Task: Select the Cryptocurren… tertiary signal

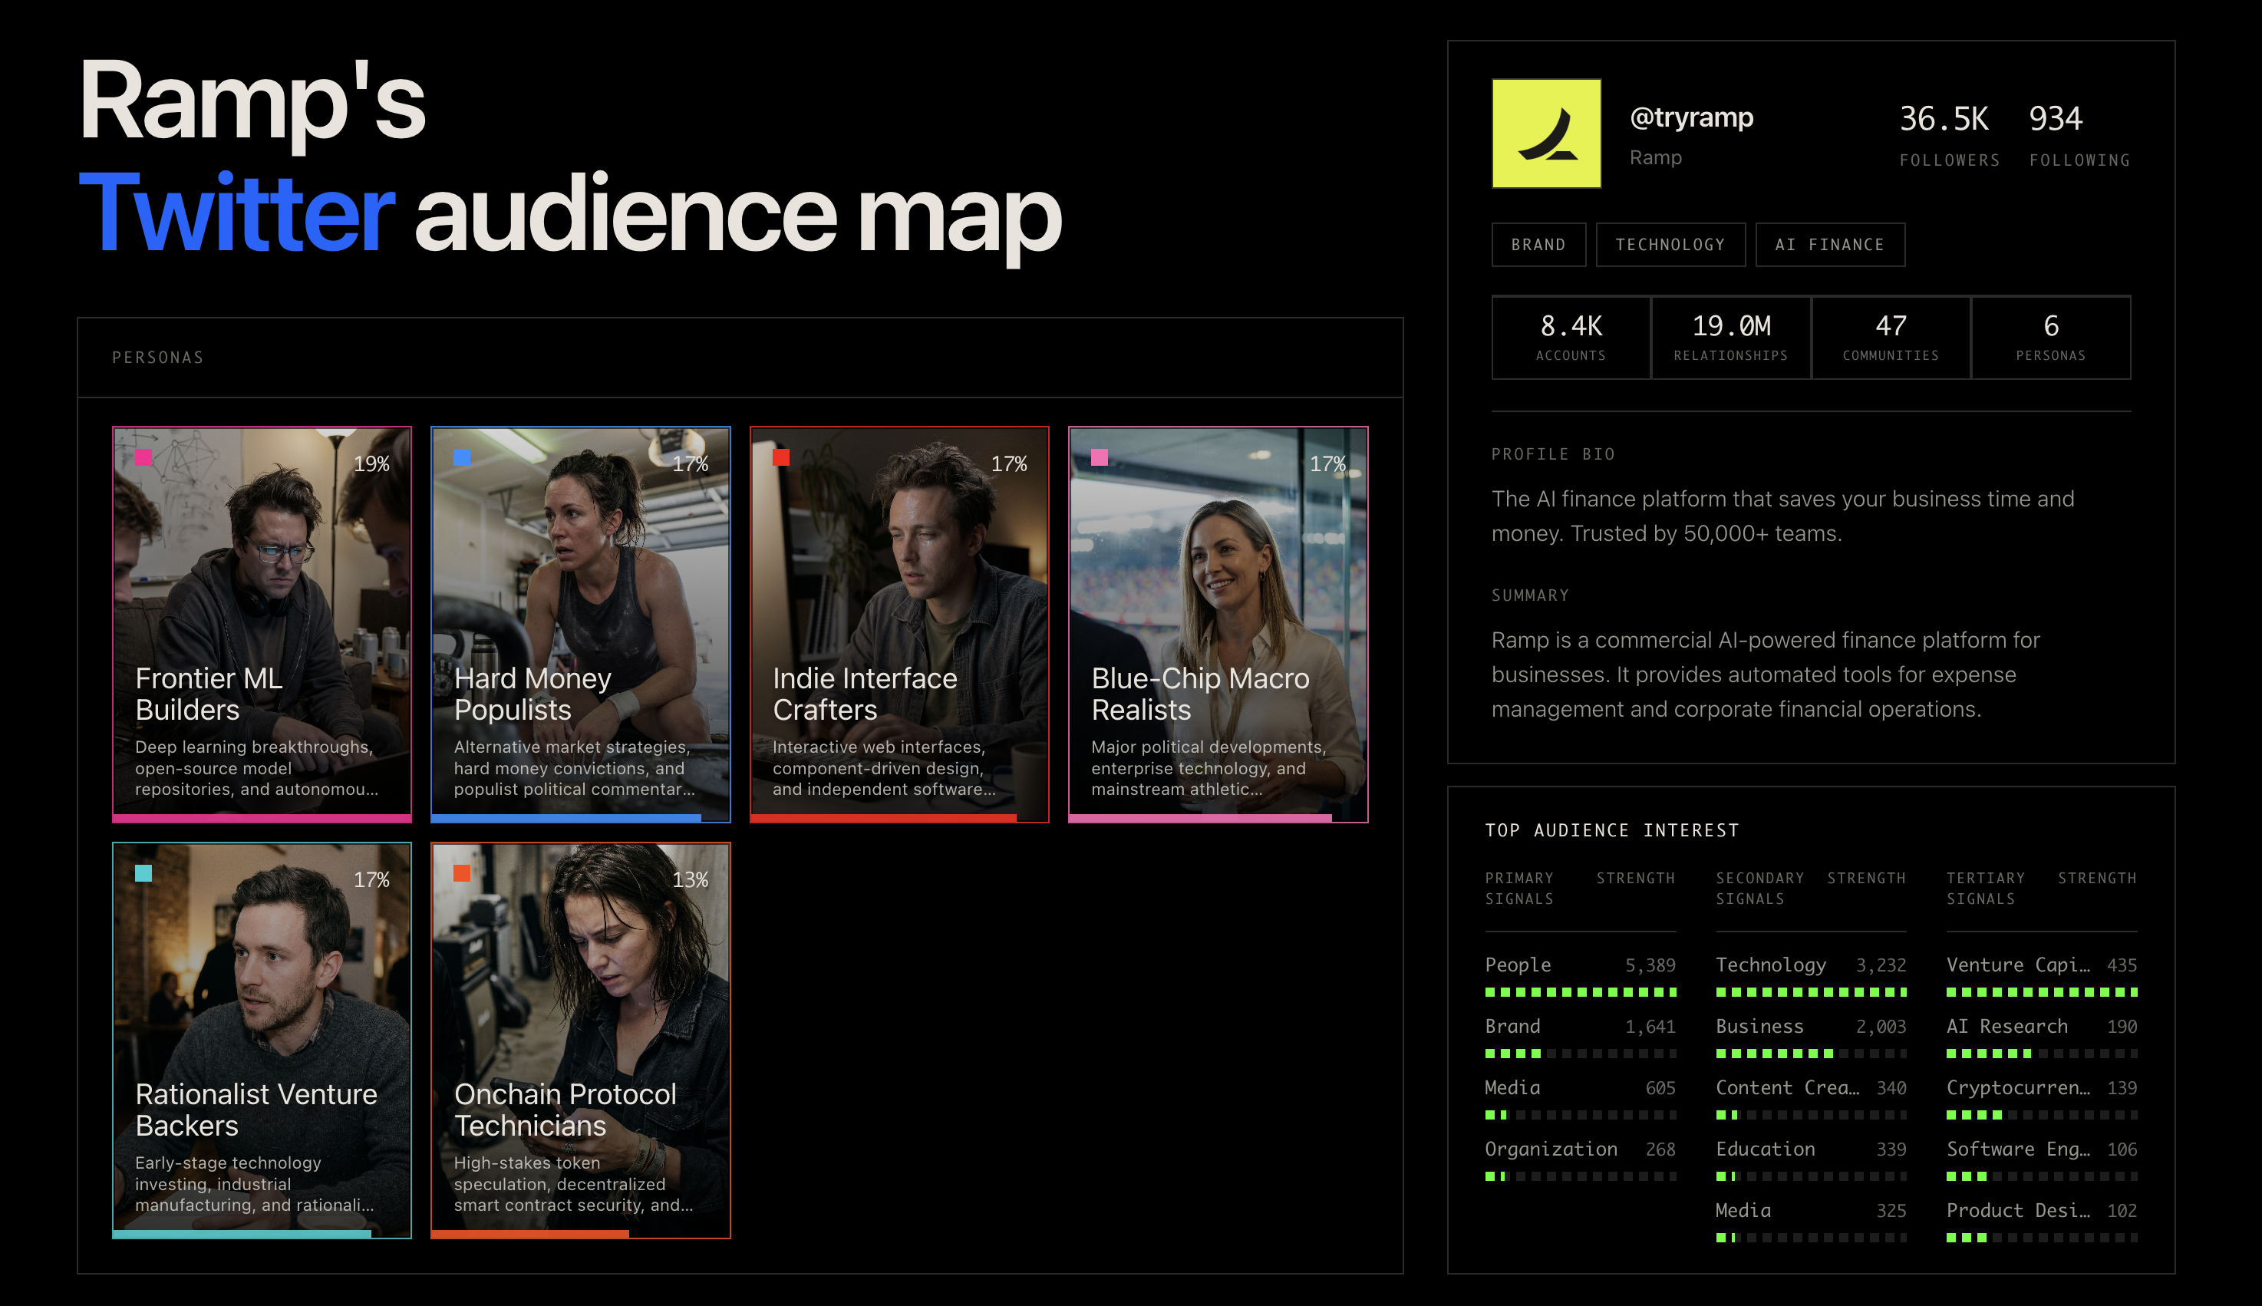Action: pyautogui.click(x=2041, y=1099)
